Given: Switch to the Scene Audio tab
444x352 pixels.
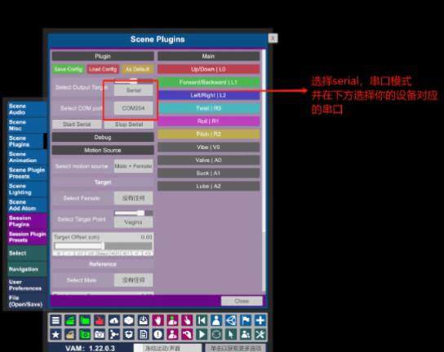Looking at the screenshot, I should click(x=27, y=109).
